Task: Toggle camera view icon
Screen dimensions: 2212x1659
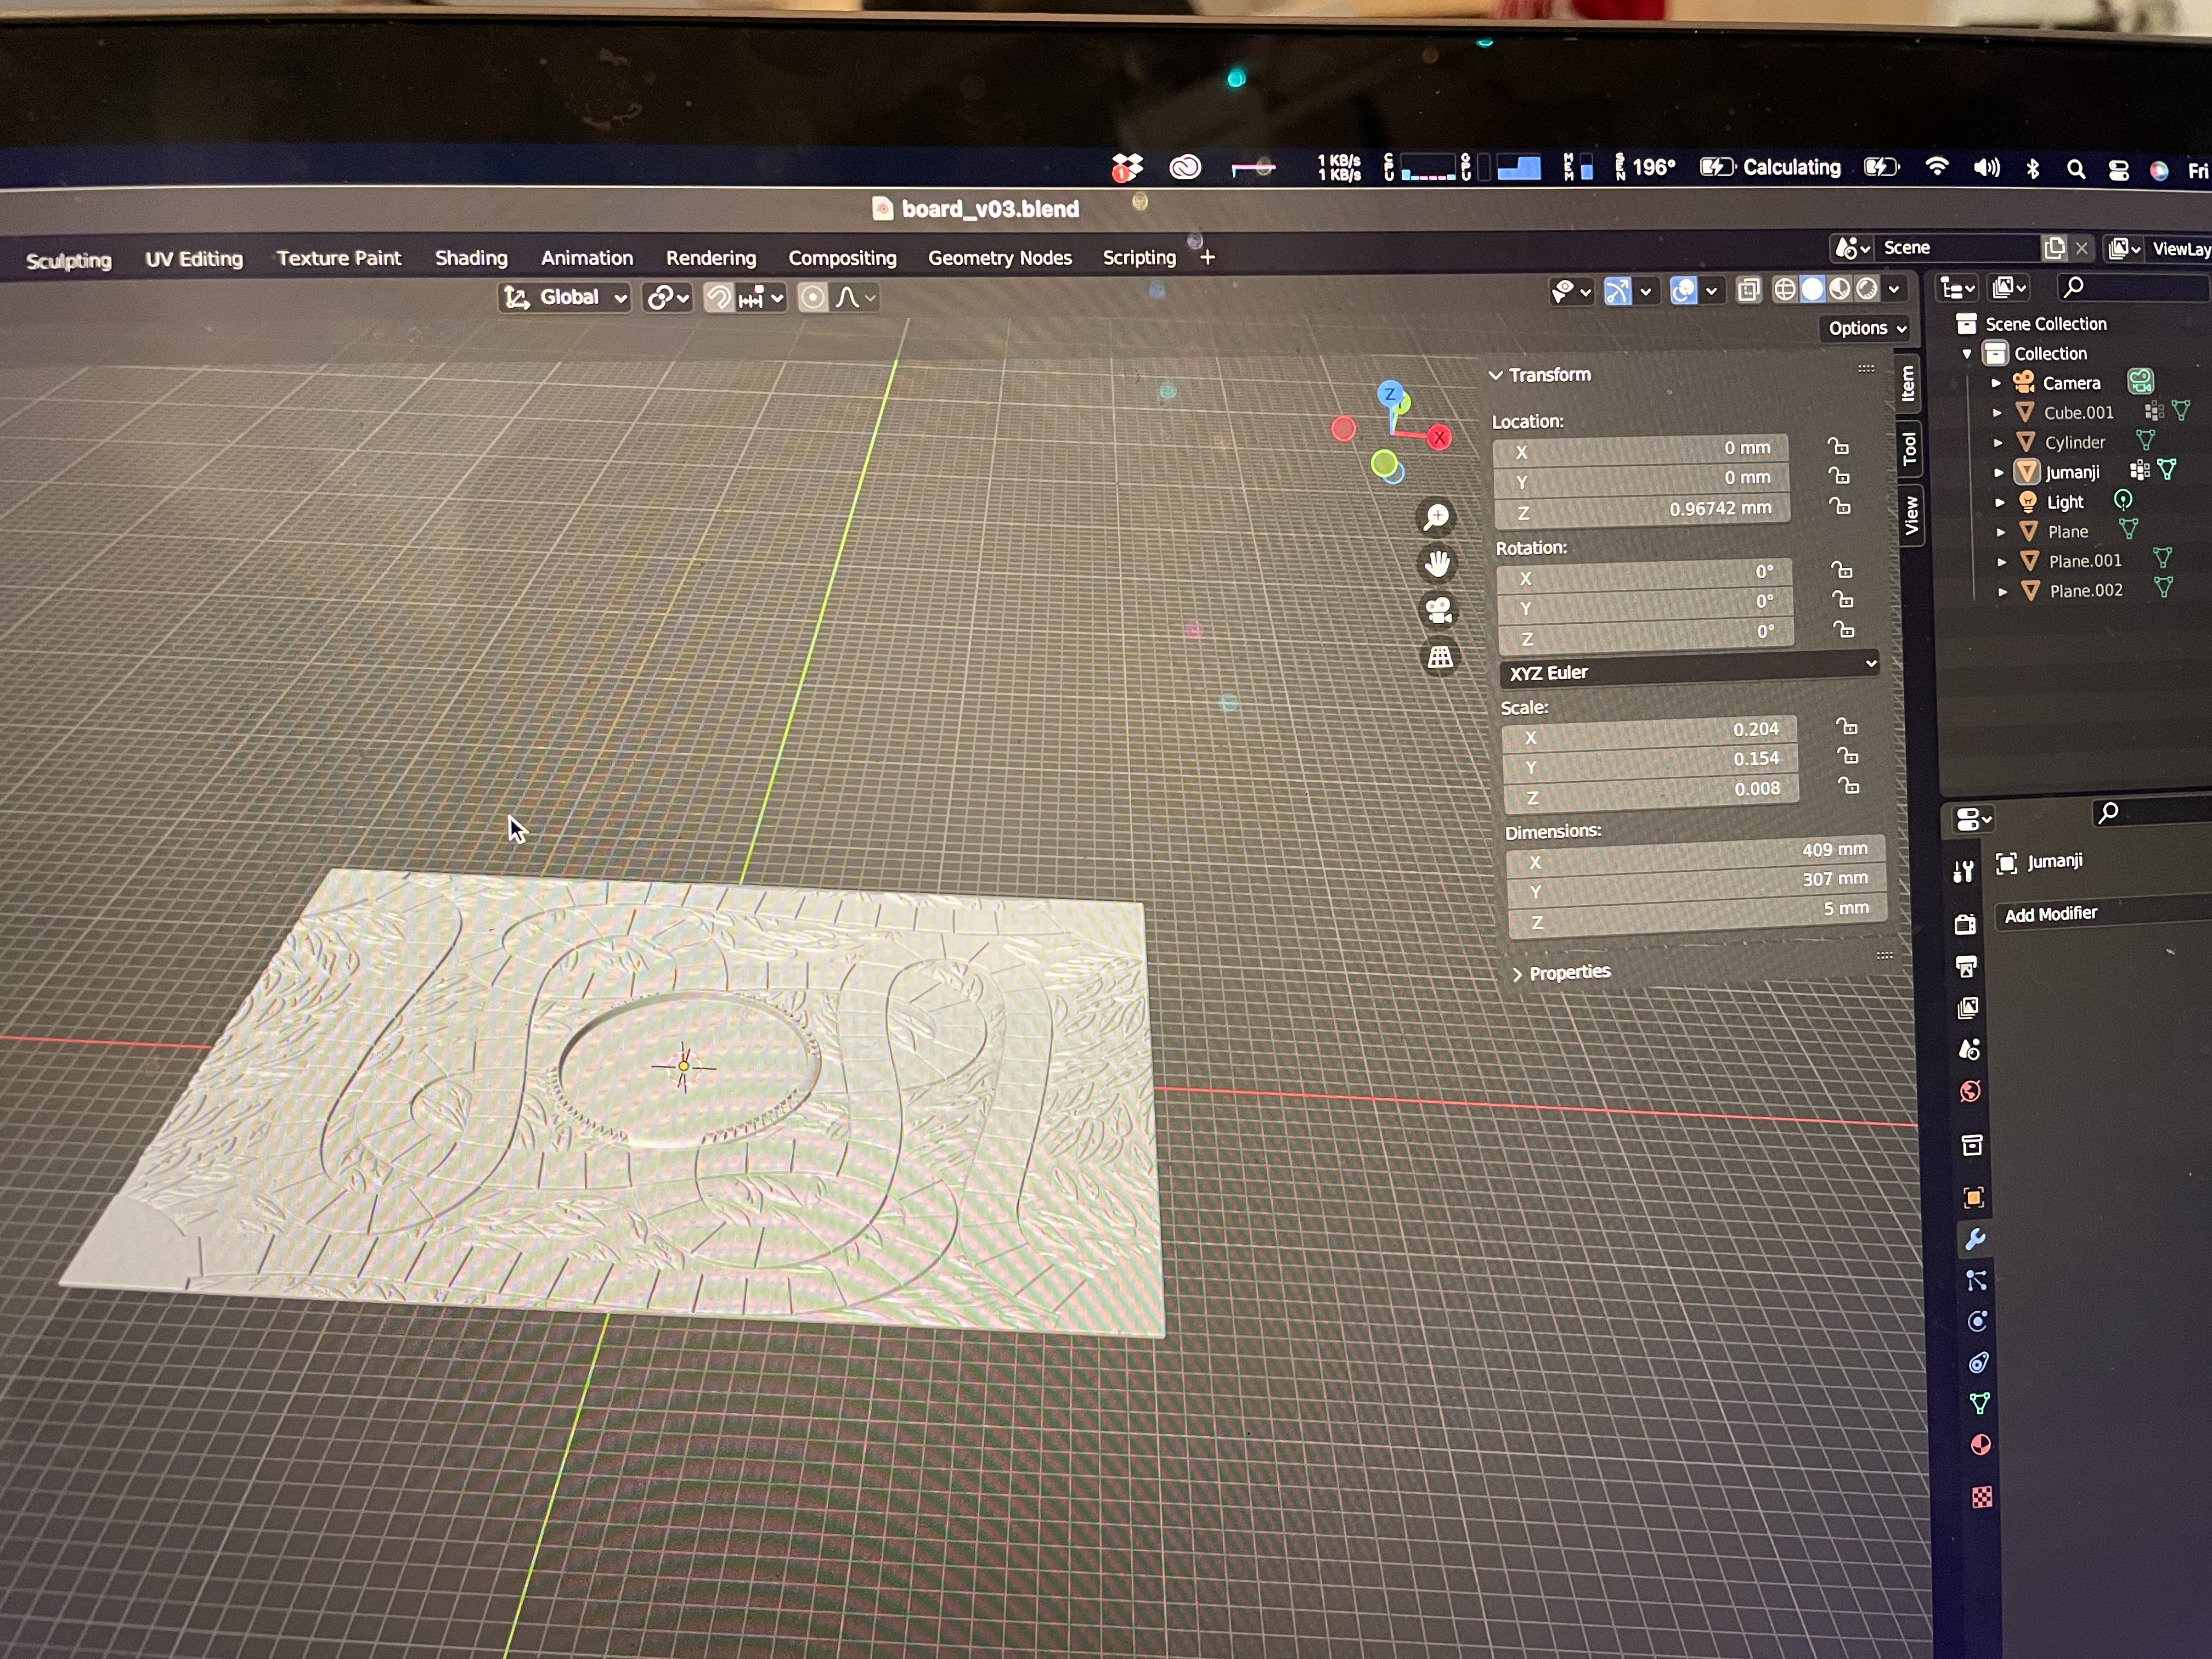Action: (x=1439, y=610)
